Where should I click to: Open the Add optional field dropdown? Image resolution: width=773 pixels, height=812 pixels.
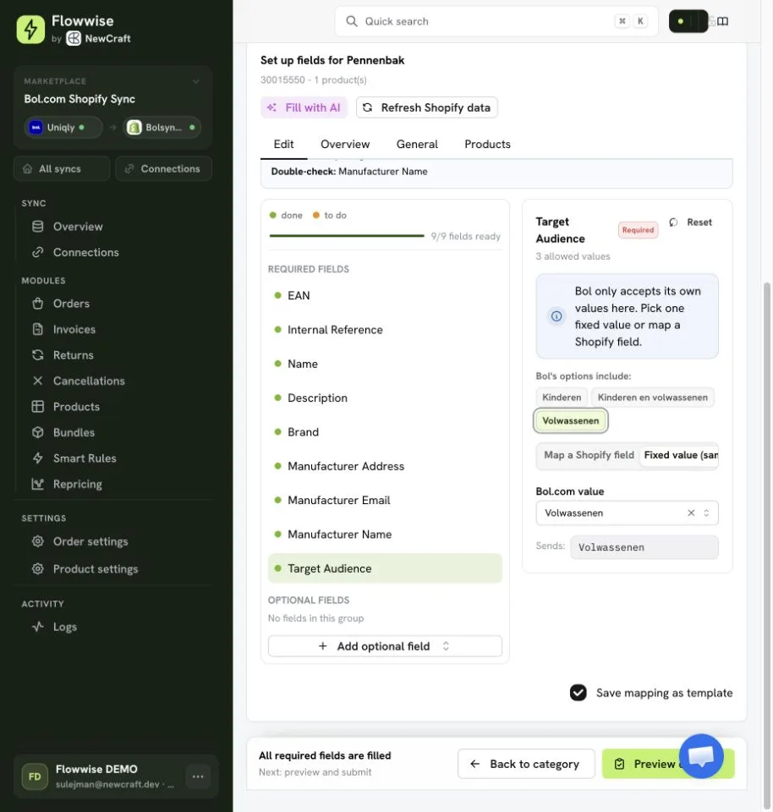(385, 646)
